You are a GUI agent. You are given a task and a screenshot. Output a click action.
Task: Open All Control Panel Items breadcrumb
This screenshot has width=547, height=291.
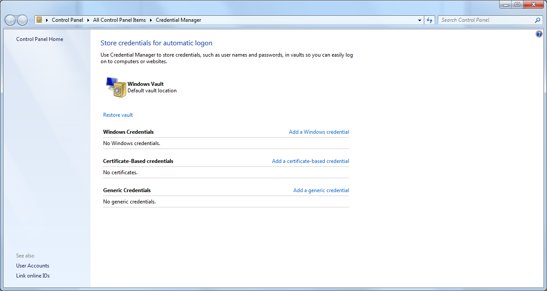click(119, 20)
